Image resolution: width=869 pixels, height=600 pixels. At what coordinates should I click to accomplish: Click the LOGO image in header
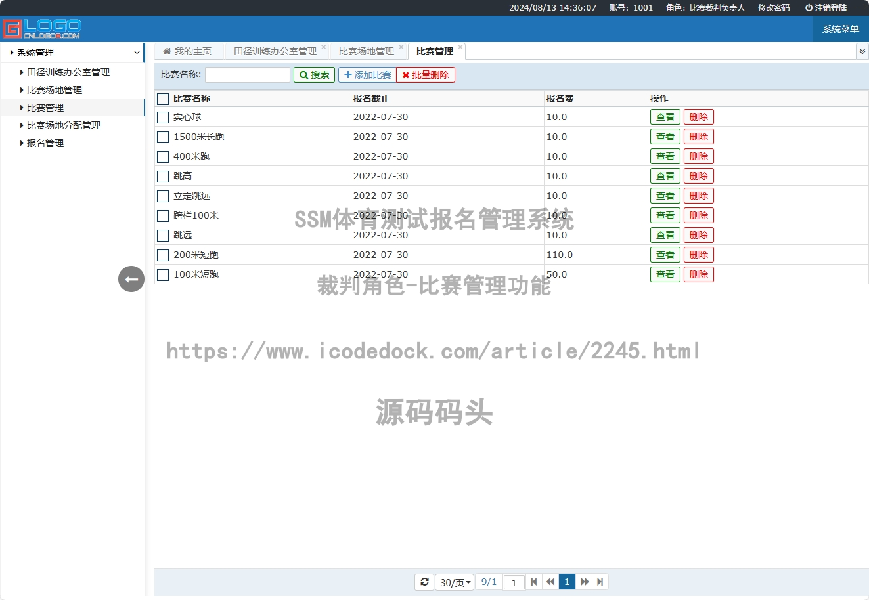click(42, 29)
